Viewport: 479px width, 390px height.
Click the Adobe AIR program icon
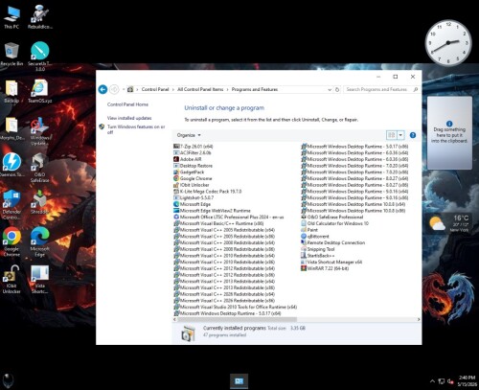pyautogui.click(x=176, y=159)
